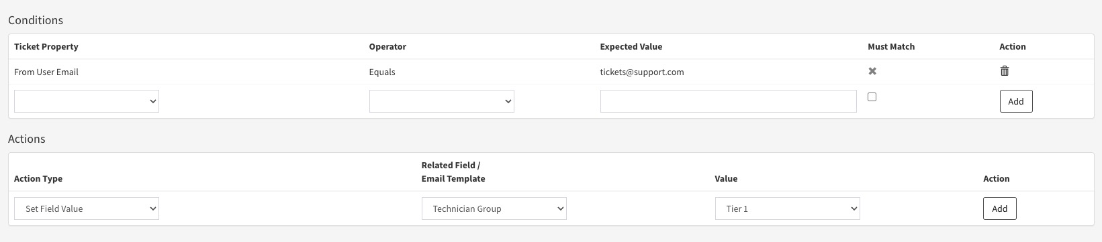
Task: Click the Action Type column header
Action: [x=38, y=178]
